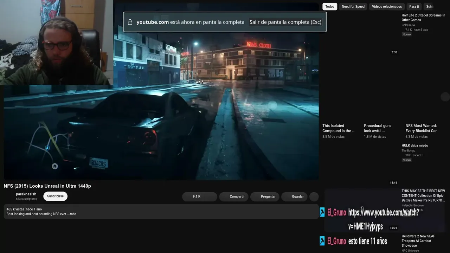Switch to the Para ti chip
The image size is (450, 253).
[414, 7]
